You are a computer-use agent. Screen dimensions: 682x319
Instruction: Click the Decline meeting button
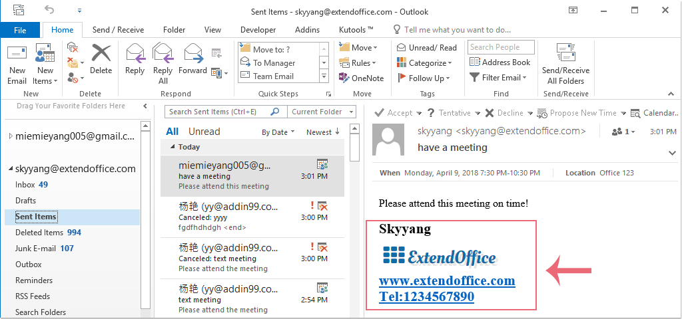[509, 113]
